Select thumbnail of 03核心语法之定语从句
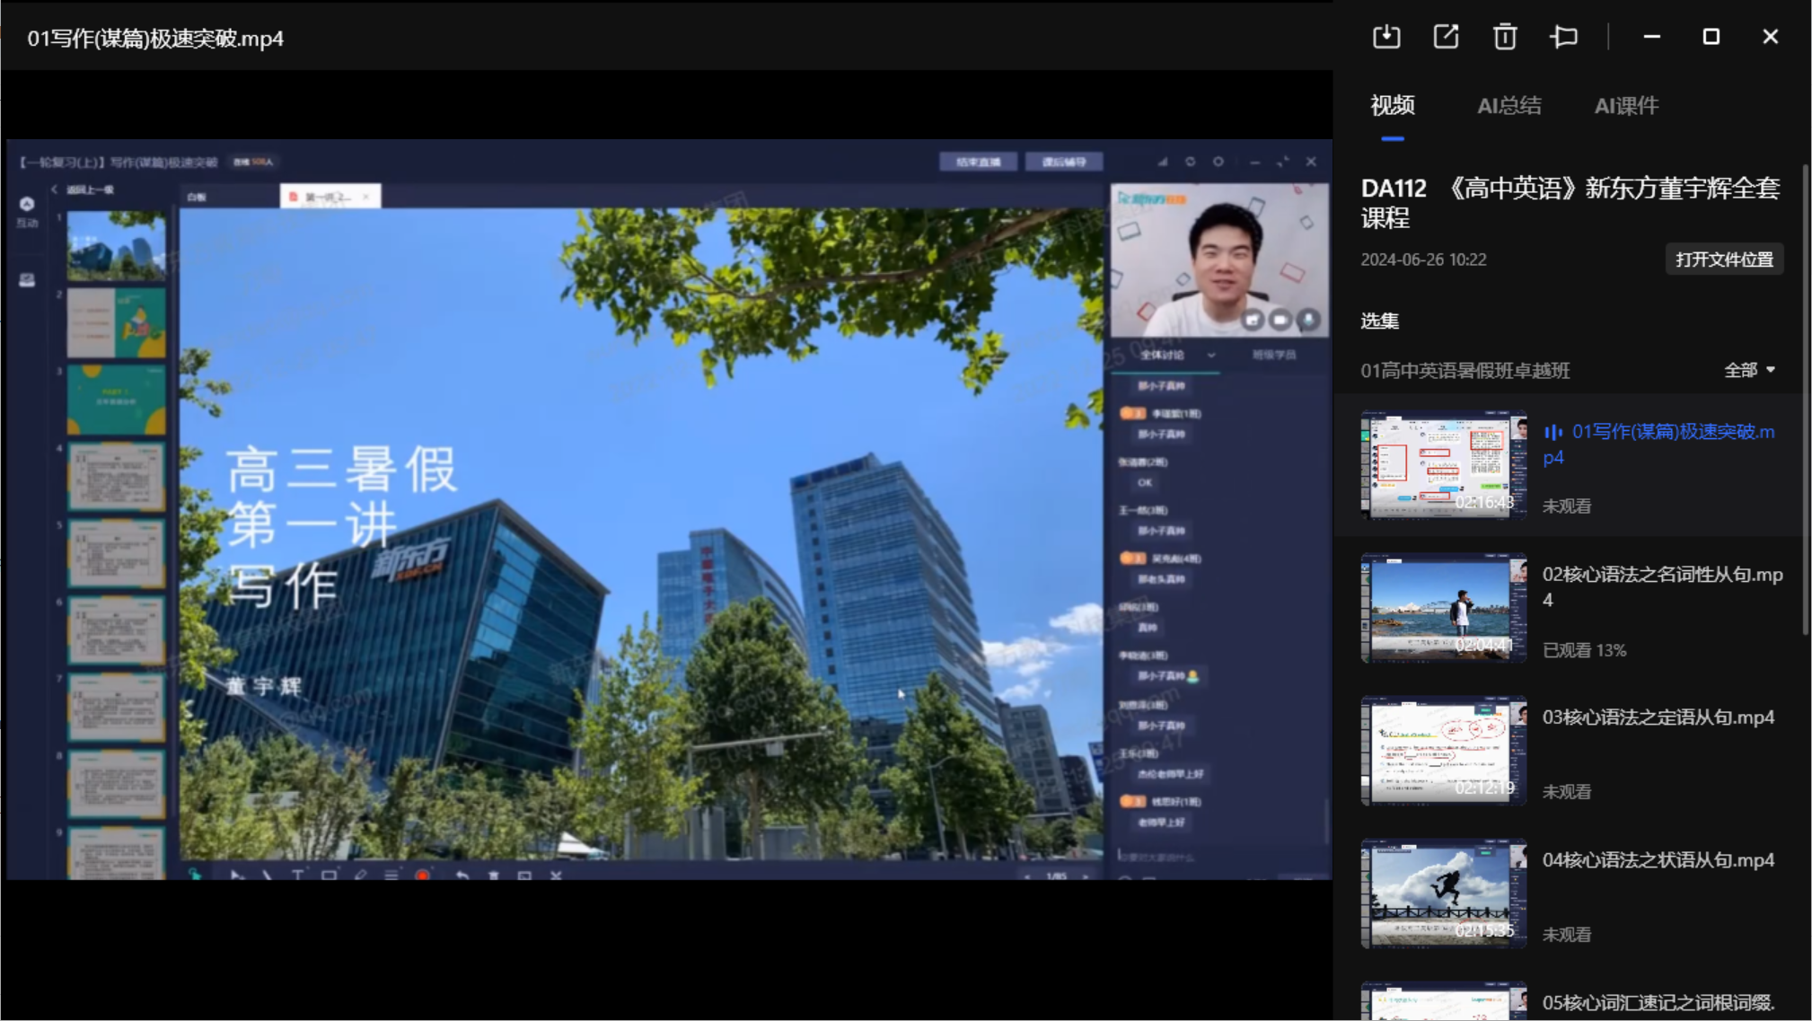Screen dimensions: 1812x1021 point(1443,751)
